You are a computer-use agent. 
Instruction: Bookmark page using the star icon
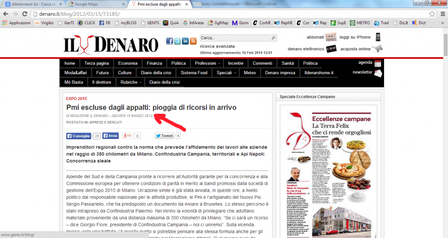click(x=432, y=14)
